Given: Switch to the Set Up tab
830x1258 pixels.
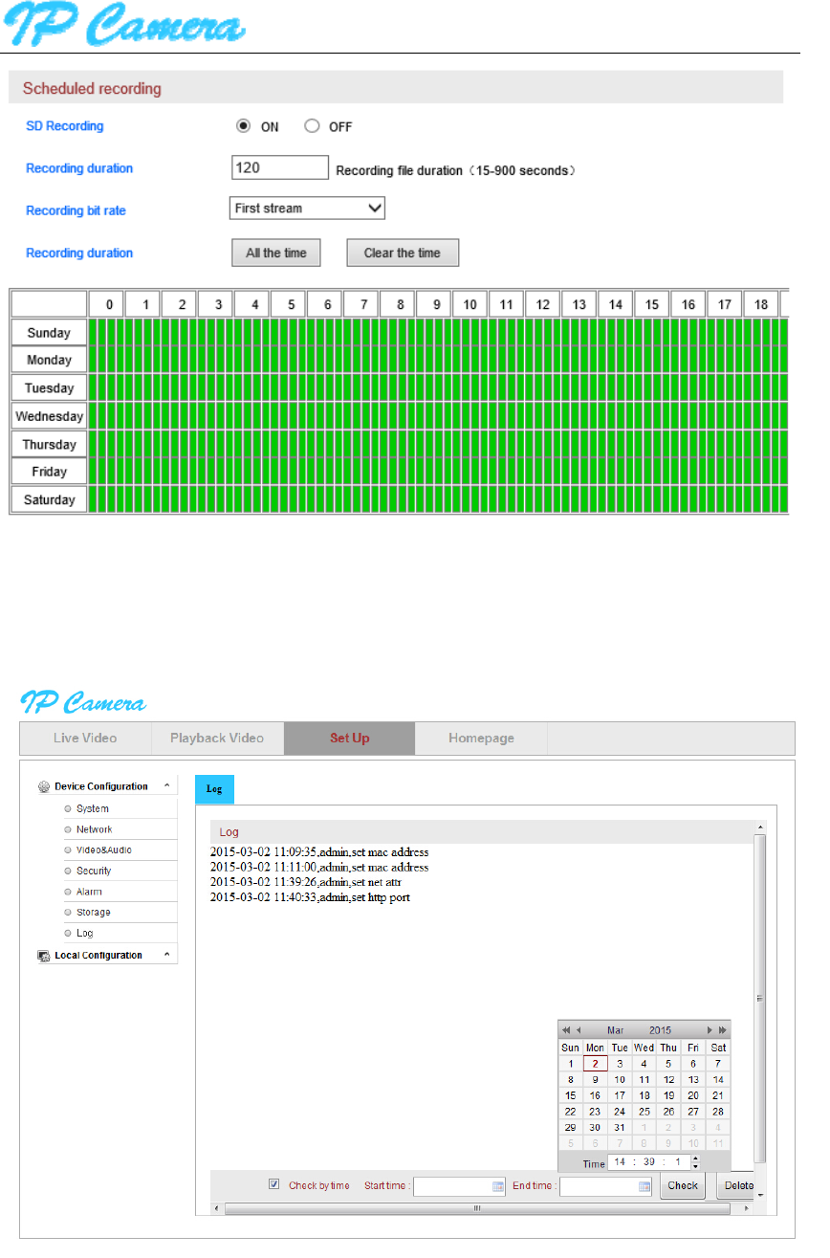Looking at the screenshot, I should tap(350, 739).
